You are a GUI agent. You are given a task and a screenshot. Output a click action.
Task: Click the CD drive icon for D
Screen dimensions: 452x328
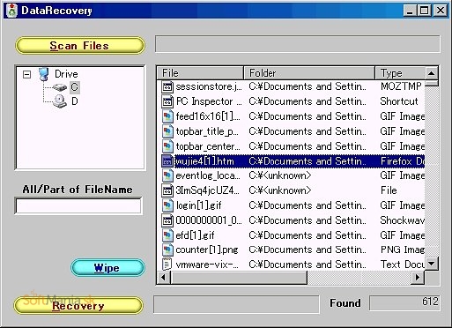(x=60, y=101)
